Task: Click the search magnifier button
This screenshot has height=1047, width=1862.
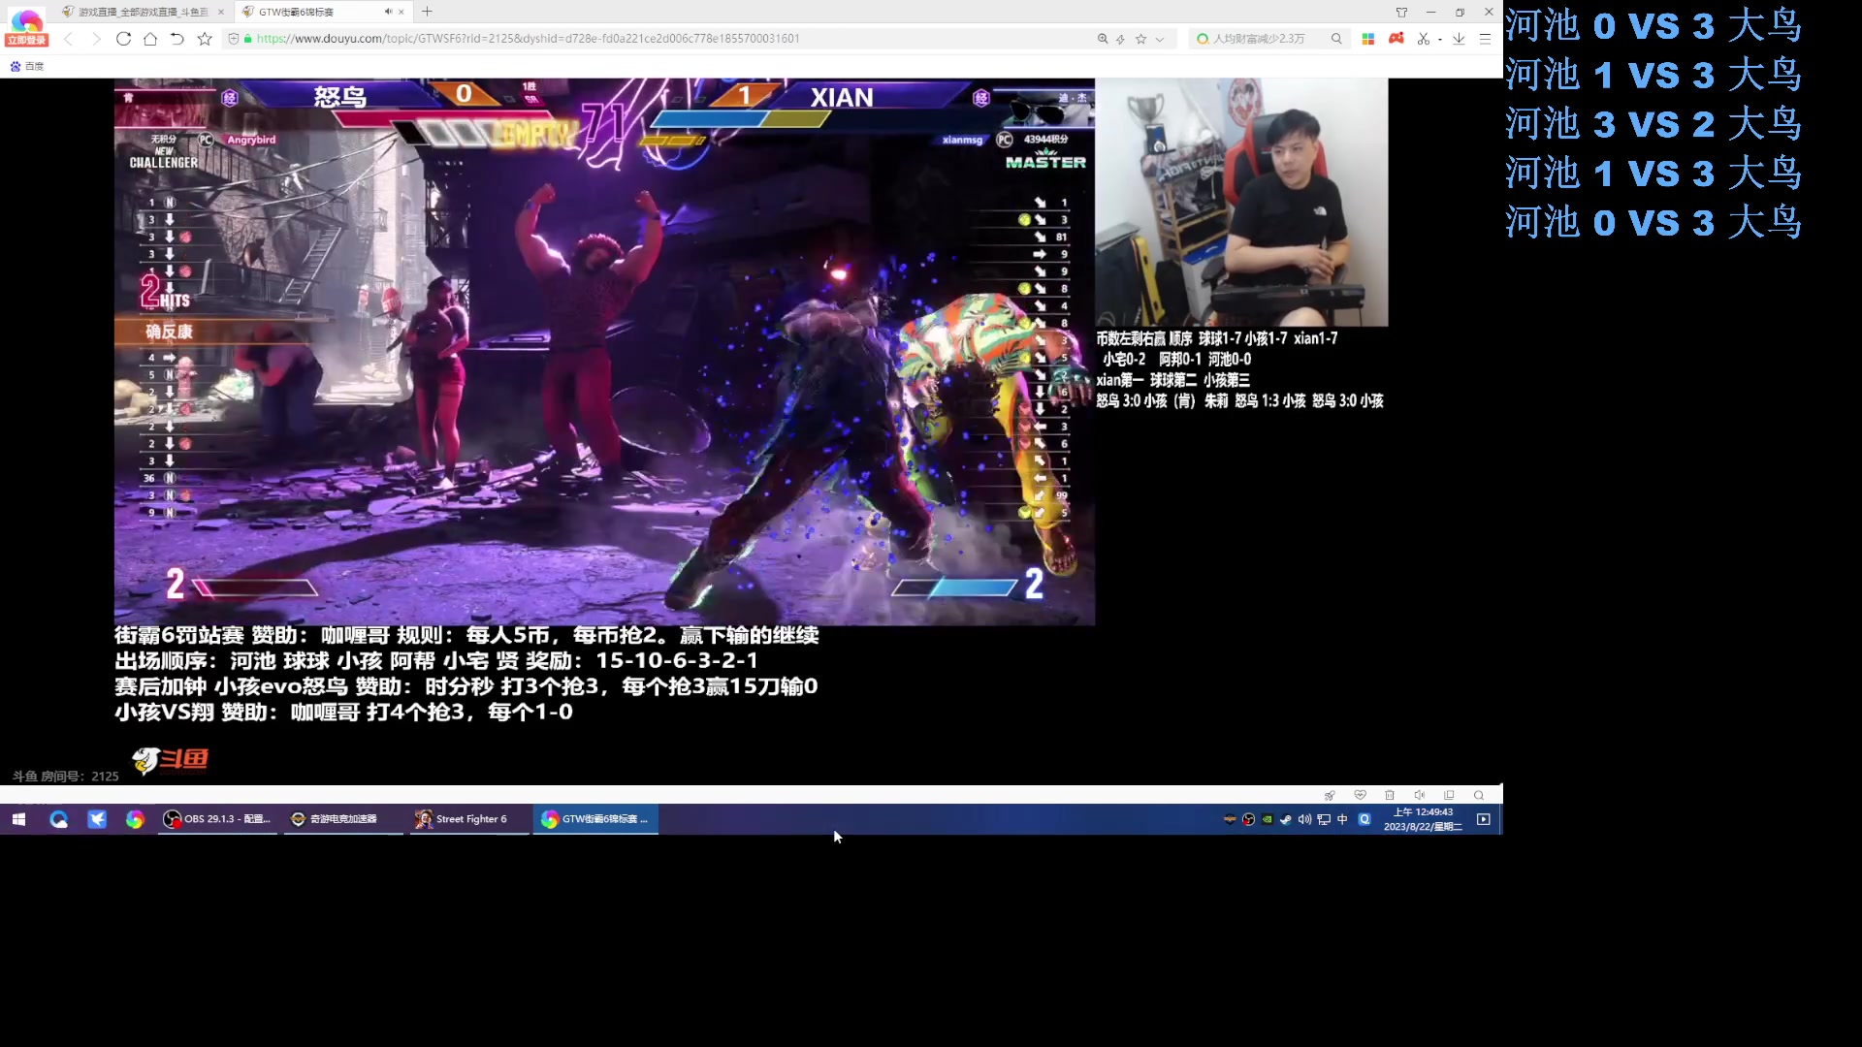Action: click(x=1336, y=39)
